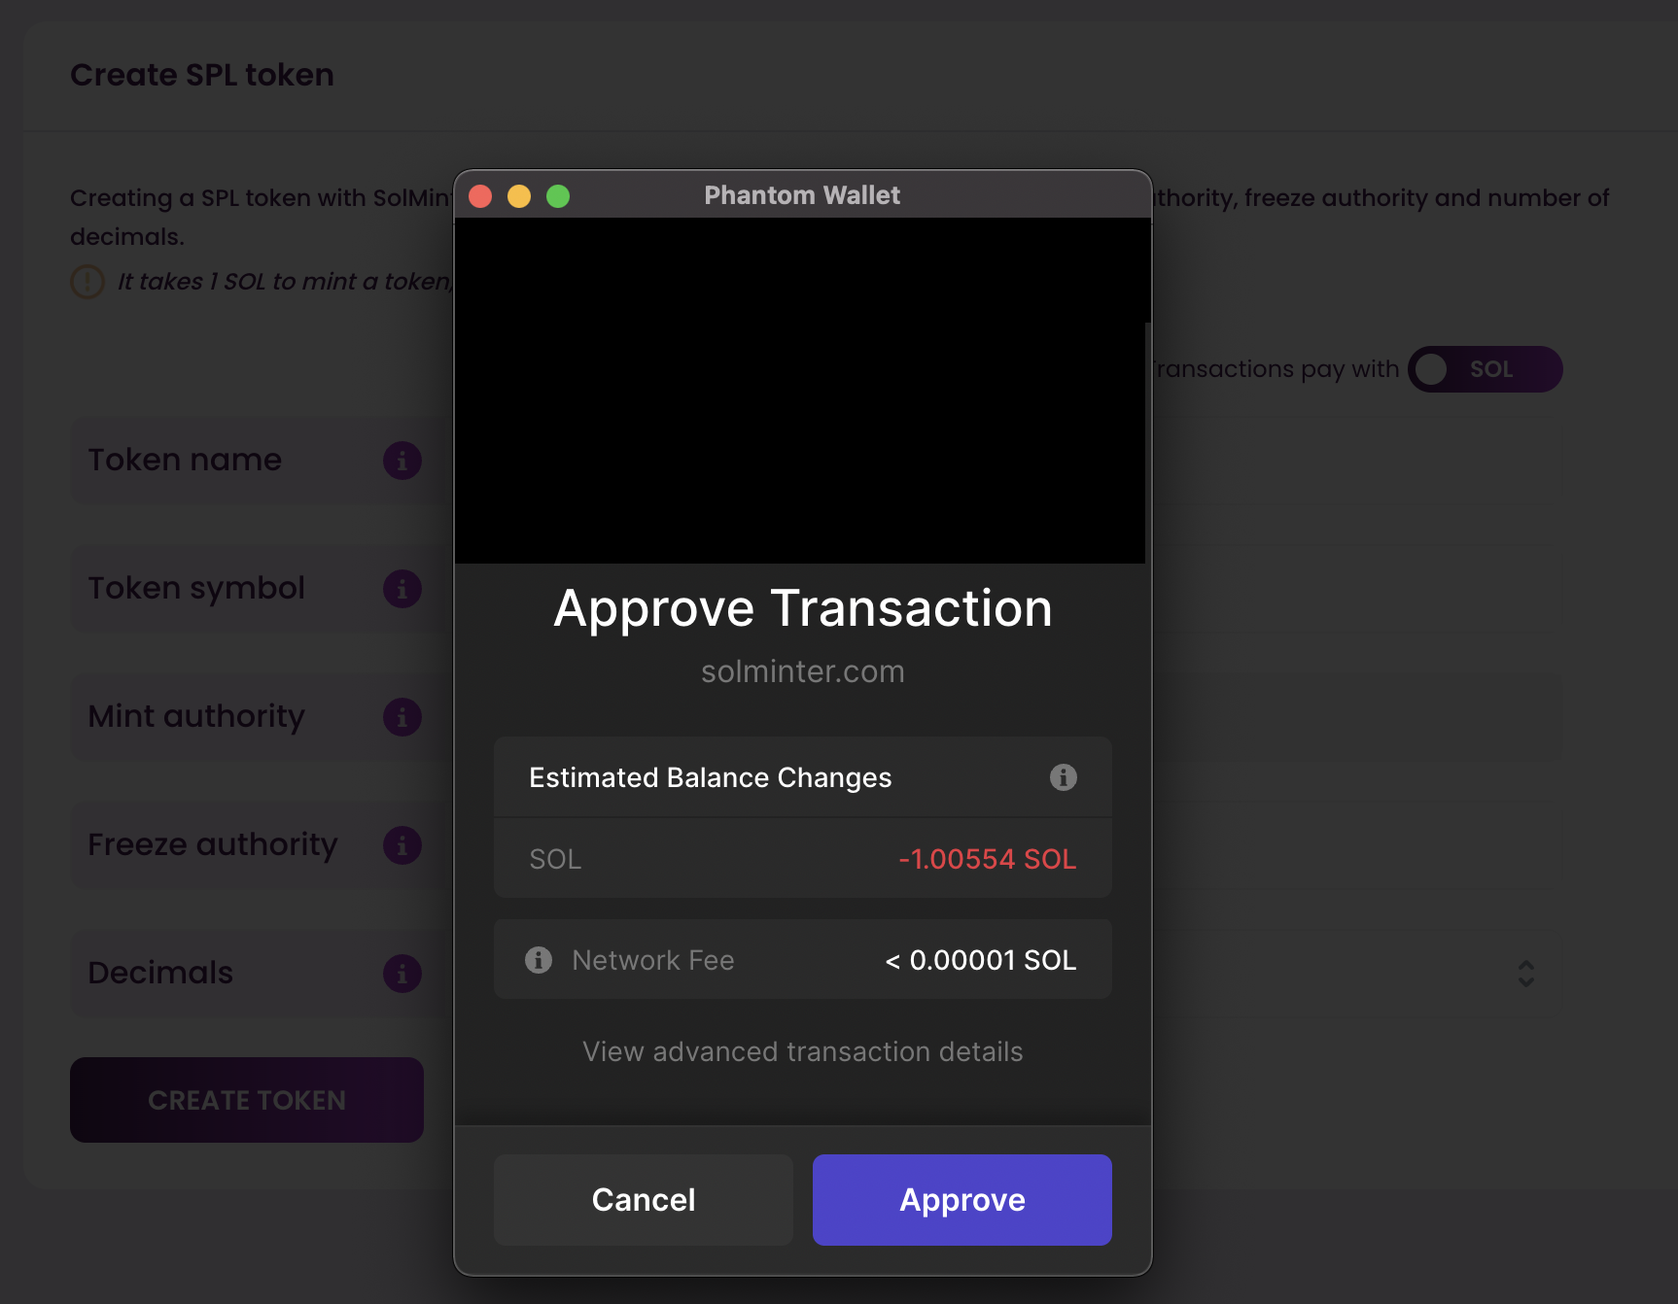Click the warning icon beside mint cost note
This screenshot has width=1678, height=1304.
coord(87,282)
